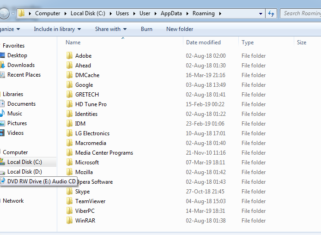Go to User folder in breadcrumb
This screenshot has width=321, height=235.
point(145,13)
